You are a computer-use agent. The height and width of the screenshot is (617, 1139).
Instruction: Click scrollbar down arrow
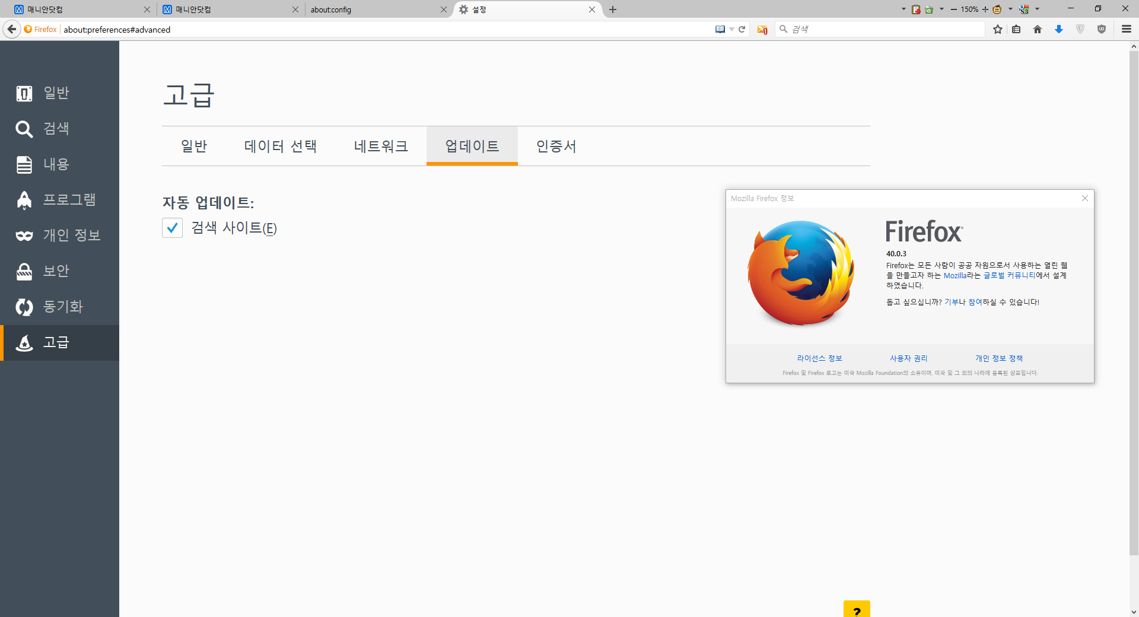[x=1134, y=612]
